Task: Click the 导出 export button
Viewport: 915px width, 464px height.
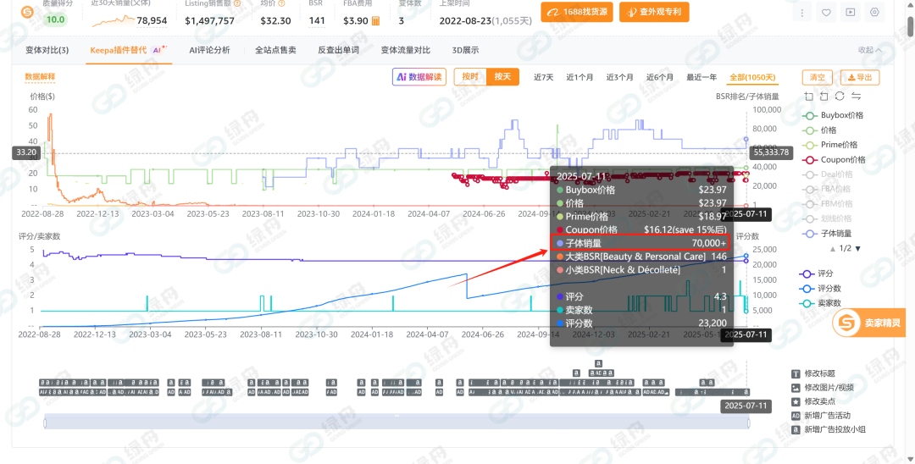Action: point(860,78)
